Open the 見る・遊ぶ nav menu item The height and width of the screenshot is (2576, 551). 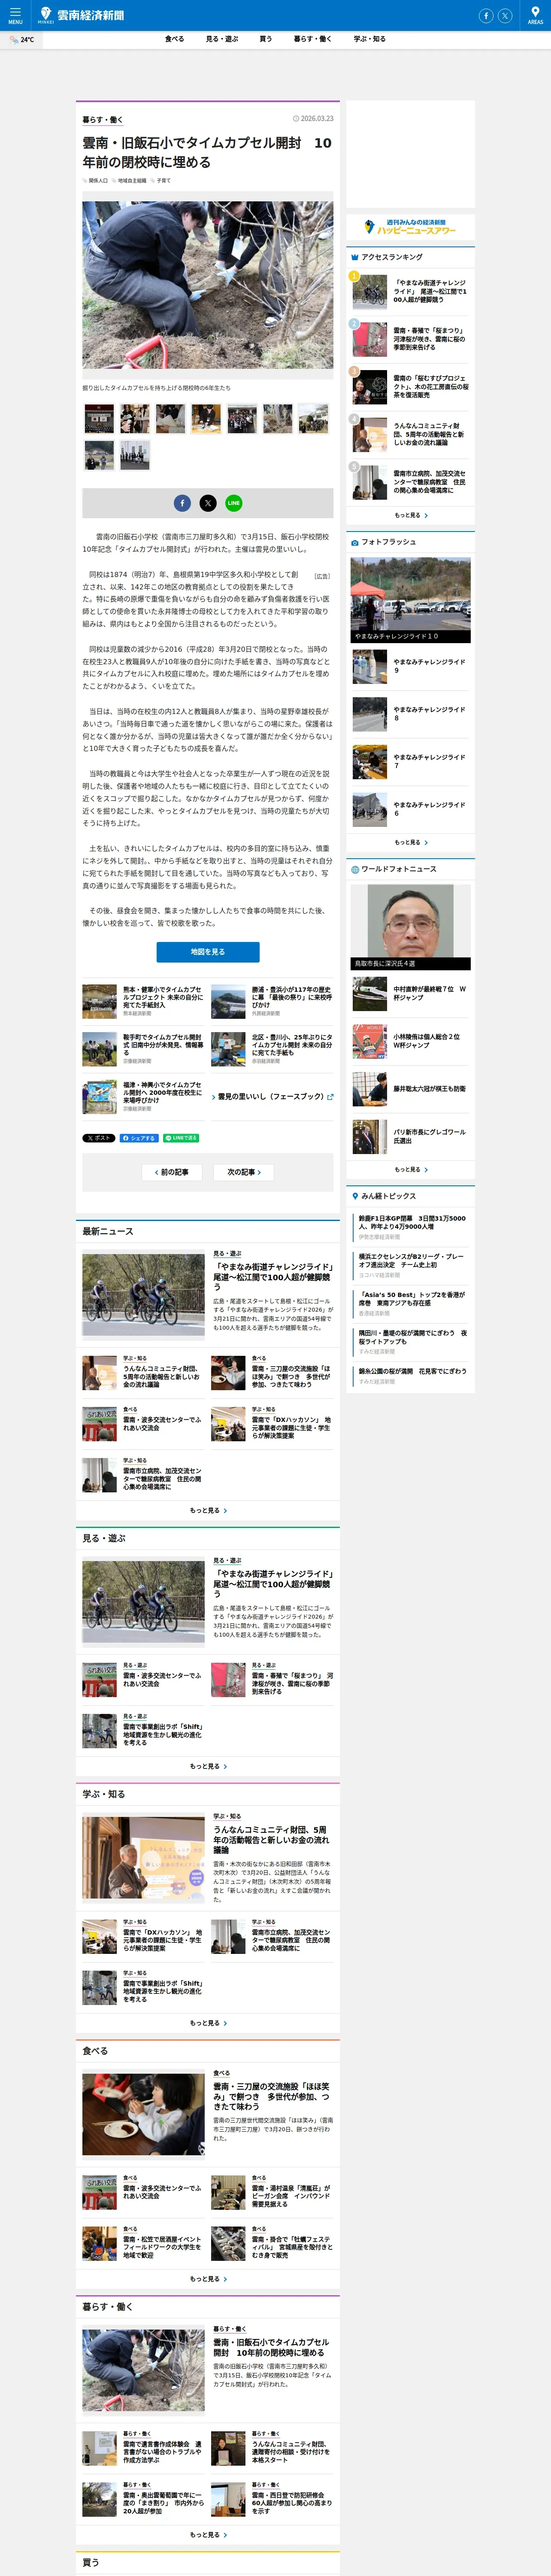pyautogui.click(x=222, y=39)
